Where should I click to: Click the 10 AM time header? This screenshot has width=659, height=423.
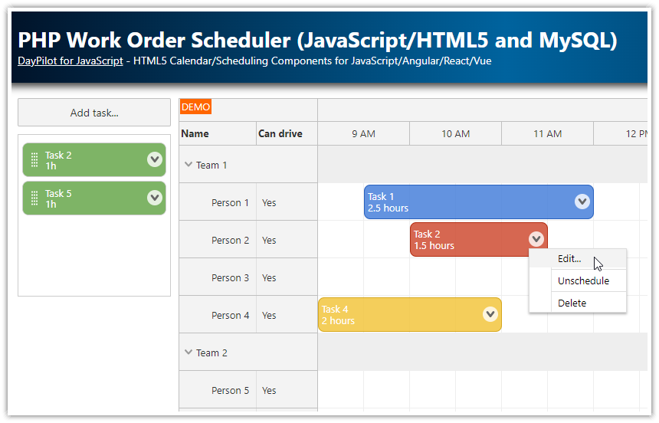point(456,133)
